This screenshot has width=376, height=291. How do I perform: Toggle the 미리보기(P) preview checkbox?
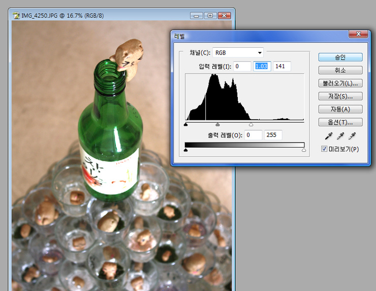pyautogui.click(x=324, y=149)
